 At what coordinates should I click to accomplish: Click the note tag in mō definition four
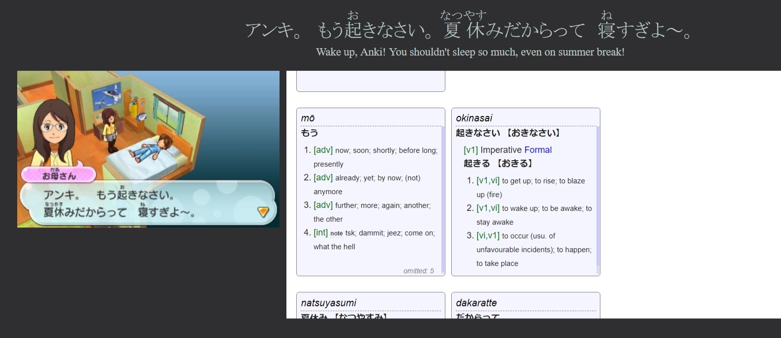pyautogui.click(x=337, y=233)
